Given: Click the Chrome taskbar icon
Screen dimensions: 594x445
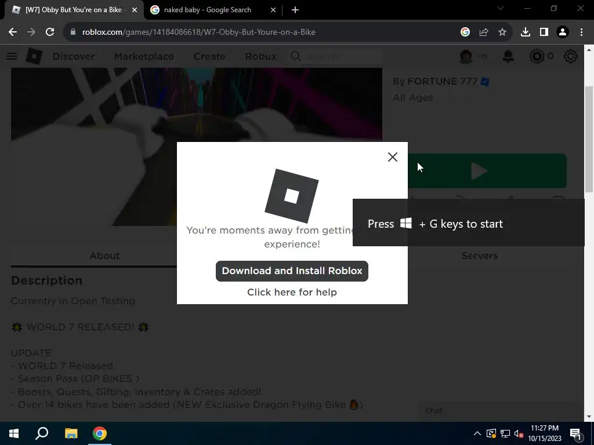Looking at the screenshot, I should [100, 433].
